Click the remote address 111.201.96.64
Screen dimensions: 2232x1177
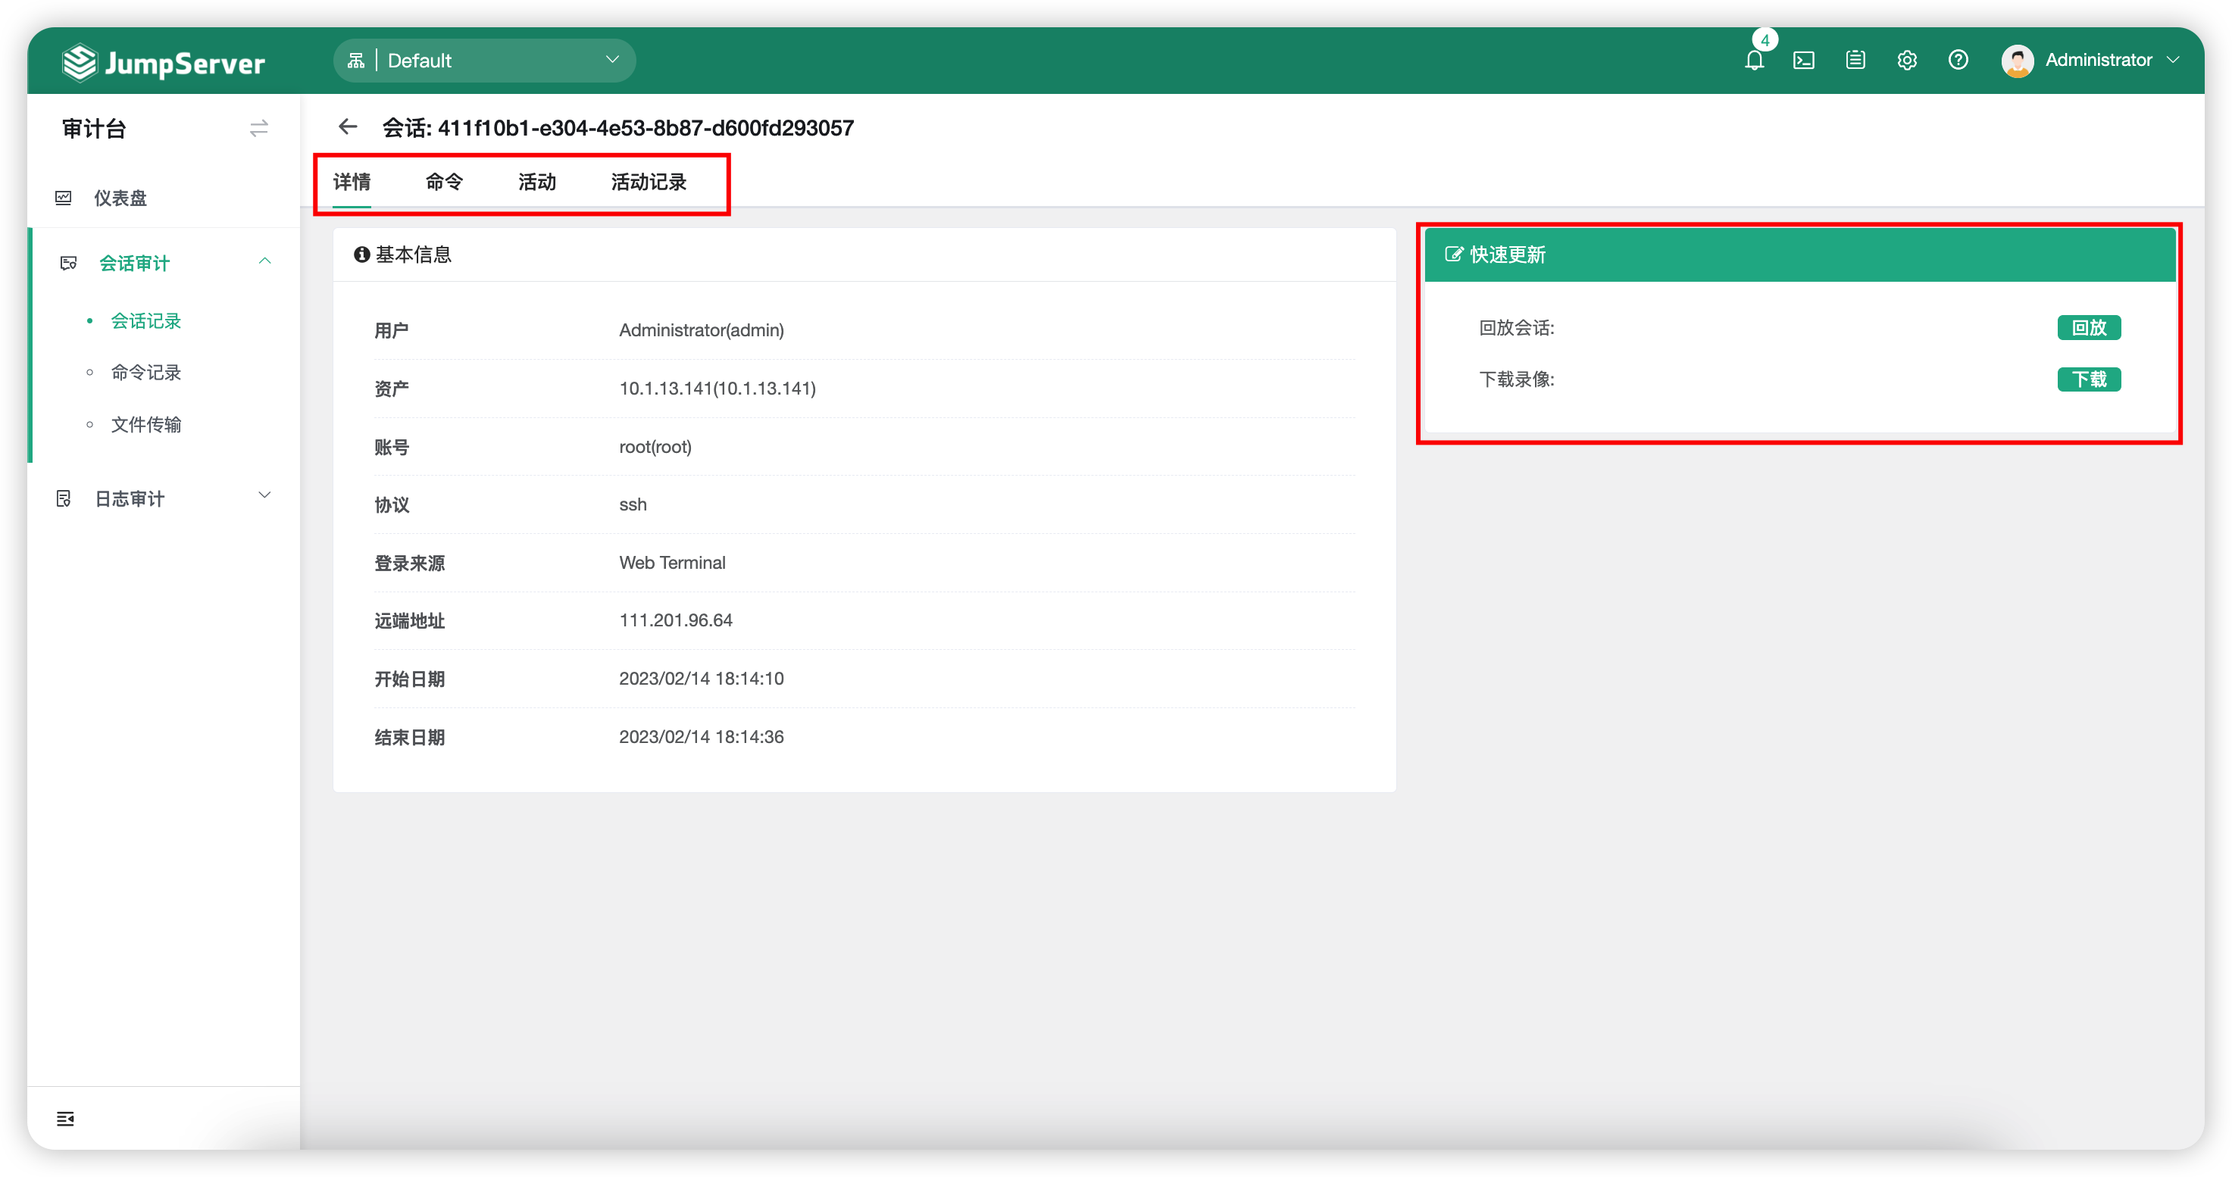coord(676,620)
